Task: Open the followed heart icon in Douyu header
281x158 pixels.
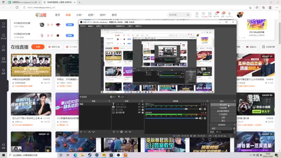Action: click(203, 14)
